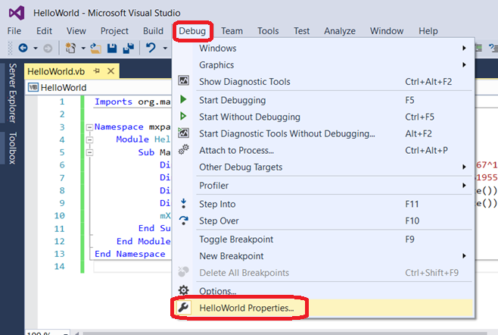The image size is (498, 335).
Task: Choose Start Without Debugging
Action: coord(323,117)
